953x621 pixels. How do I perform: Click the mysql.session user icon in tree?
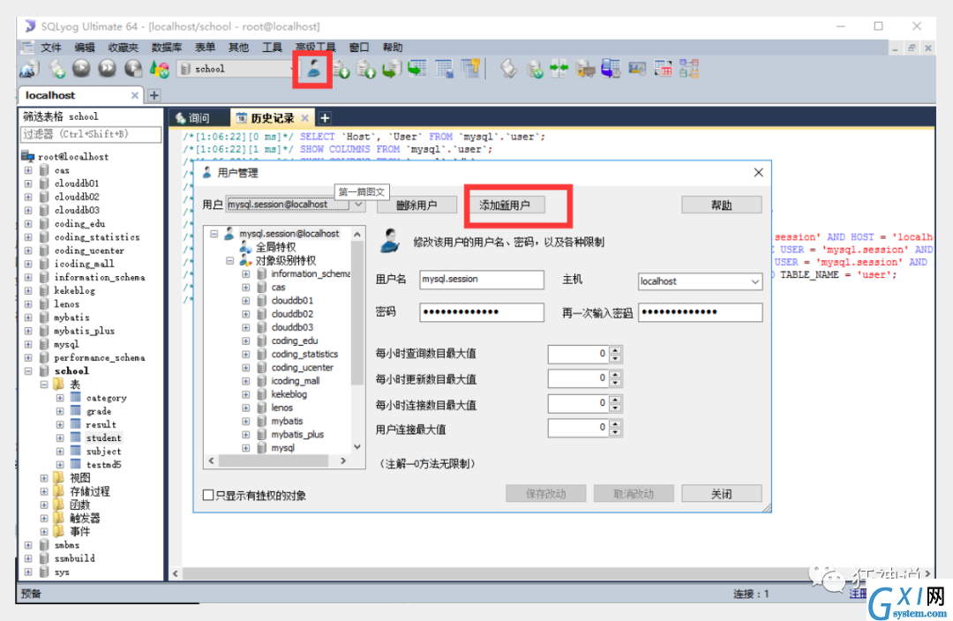229,234
